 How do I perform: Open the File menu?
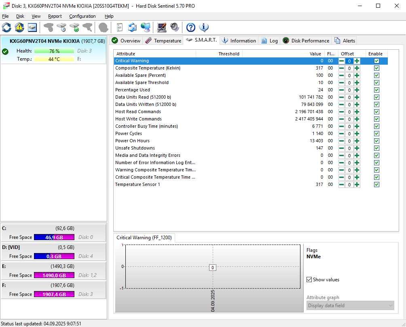coord(5,16)
